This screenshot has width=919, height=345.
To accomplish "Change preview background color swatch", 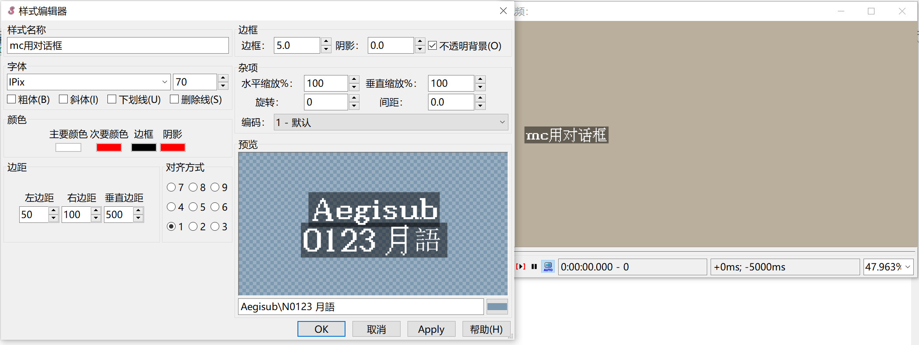I will point(497,307).
